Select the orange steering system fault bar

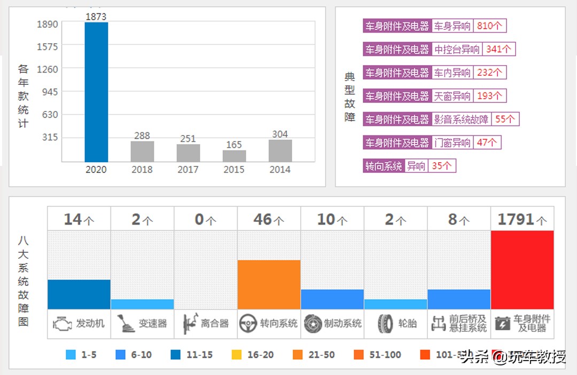point(269,284)
